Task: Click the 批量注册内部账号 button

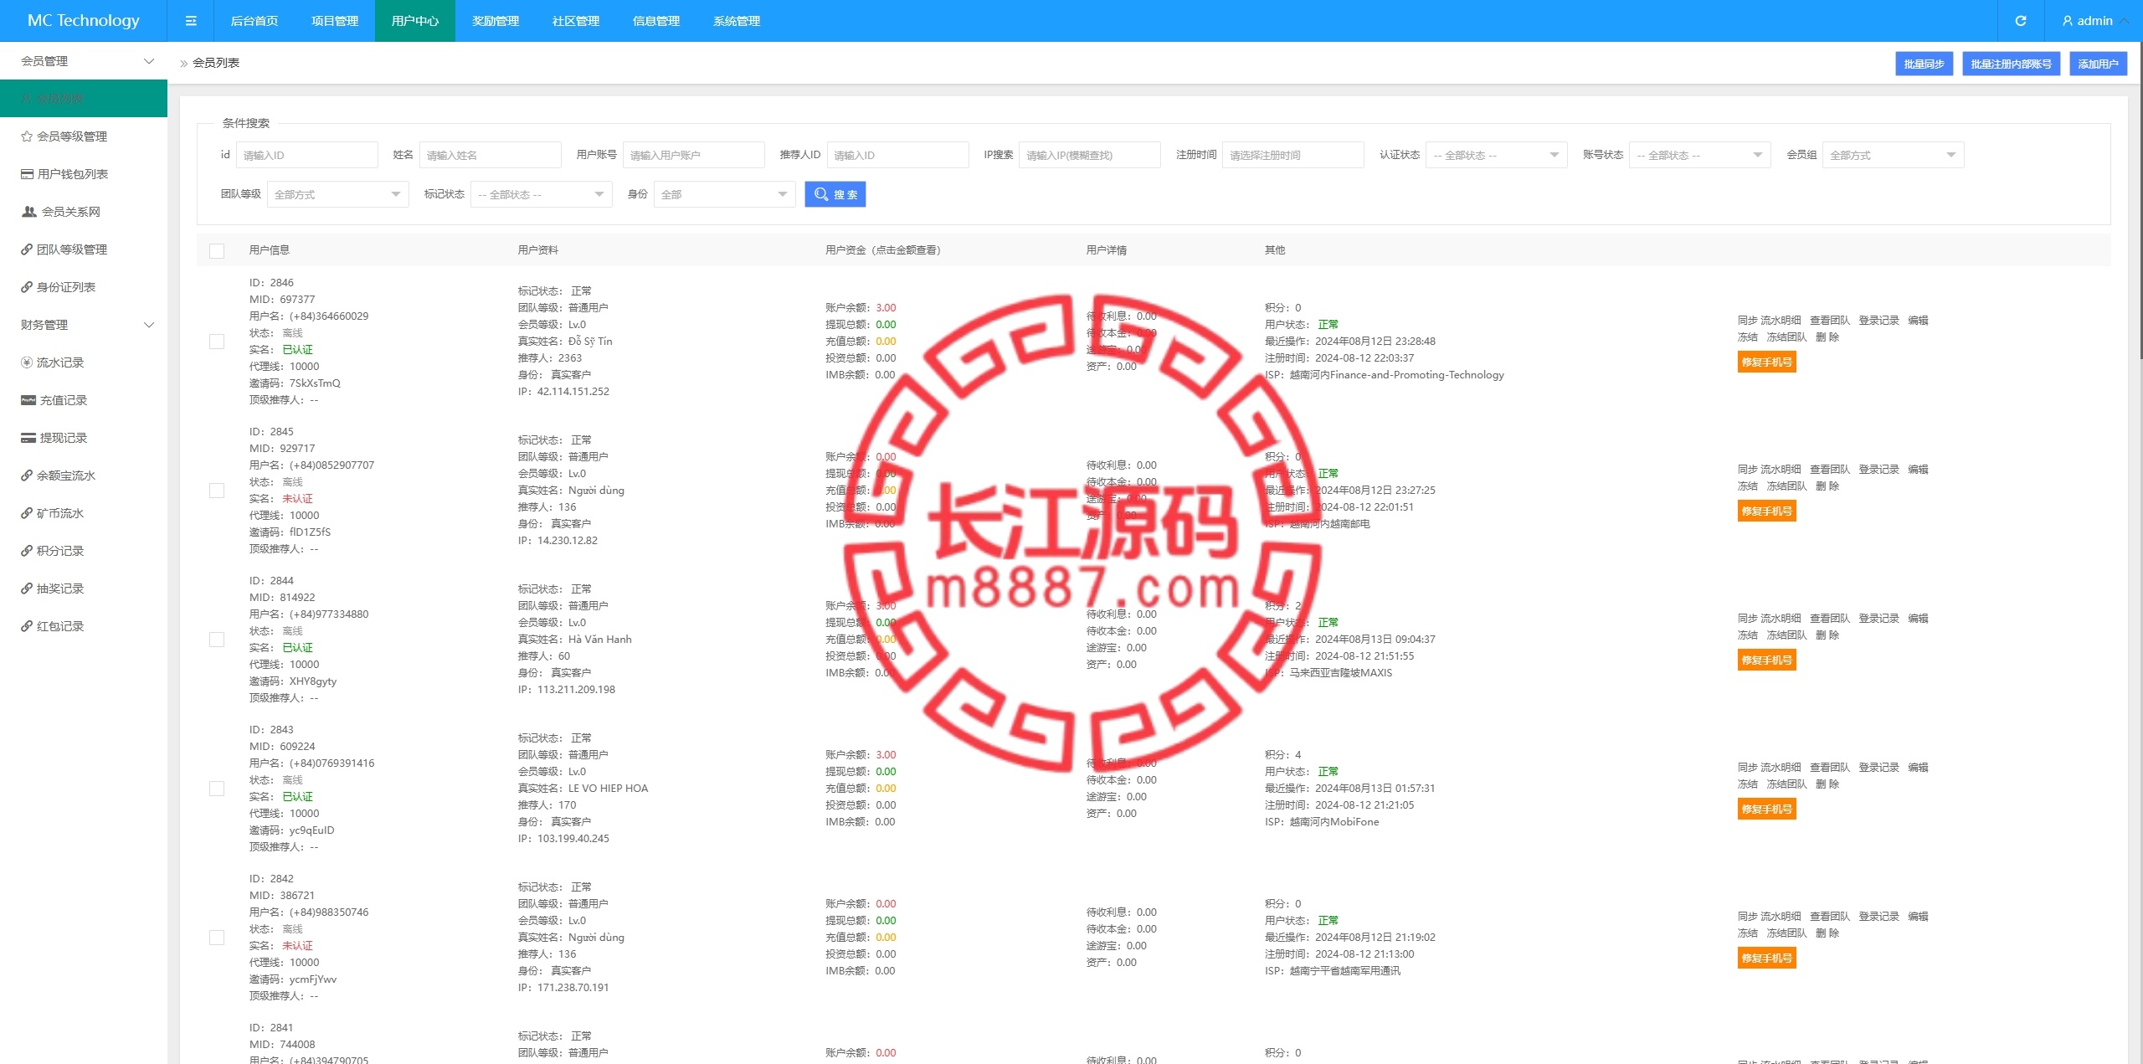Action: pyautogui.click(x=2011, y=64)
